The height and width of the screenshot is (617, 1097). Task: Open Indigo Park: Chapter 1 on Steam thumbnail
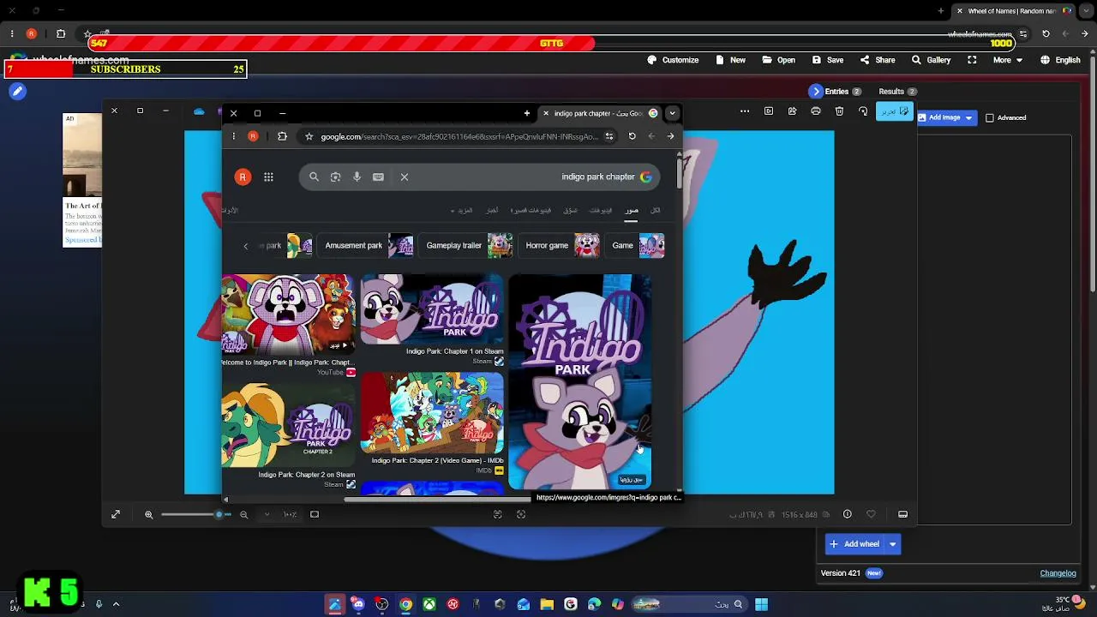coord(432,308)
